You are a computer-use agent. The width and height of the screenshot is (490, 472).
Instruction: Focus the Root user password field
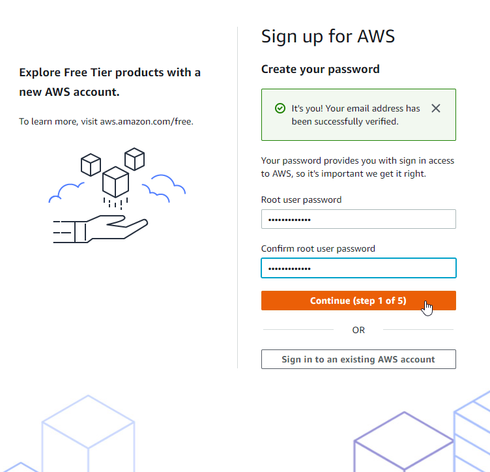tap(358, 219)
